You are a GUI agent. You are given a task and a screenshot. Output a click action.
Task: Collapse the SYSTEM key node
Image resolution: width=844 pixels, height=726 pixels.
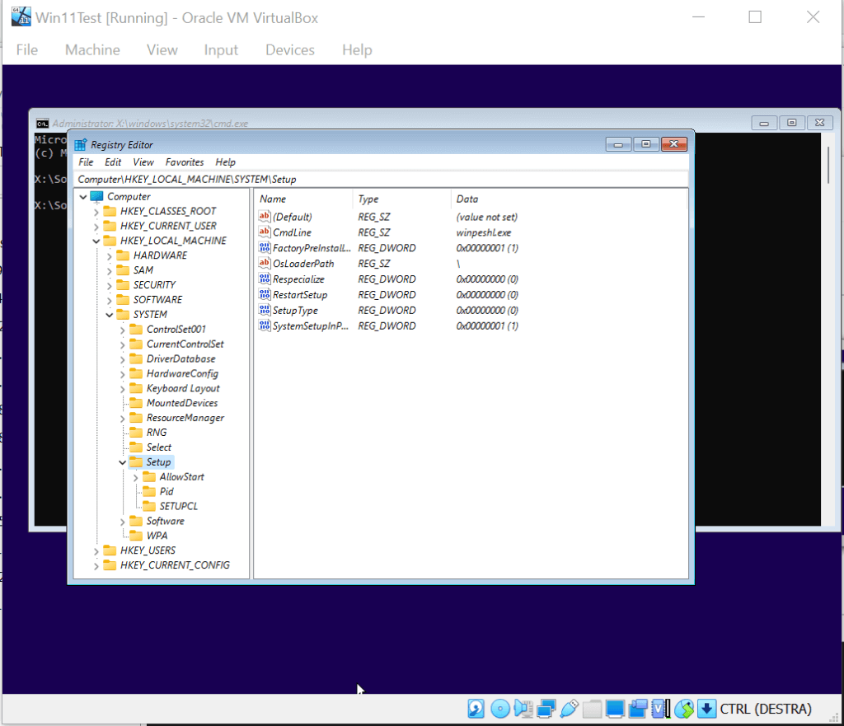coord(110,315)
